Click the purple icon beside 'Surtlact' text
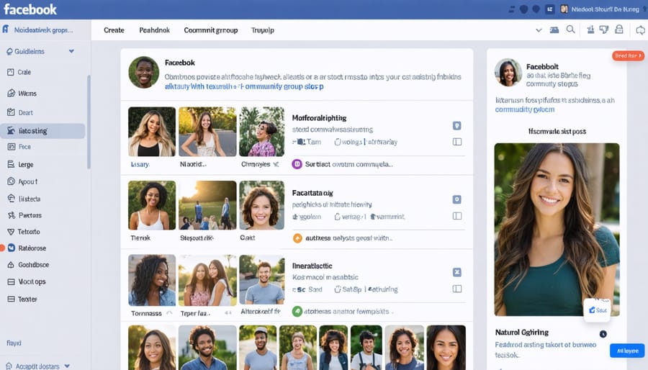648x370 pixels. pos(297,164)
